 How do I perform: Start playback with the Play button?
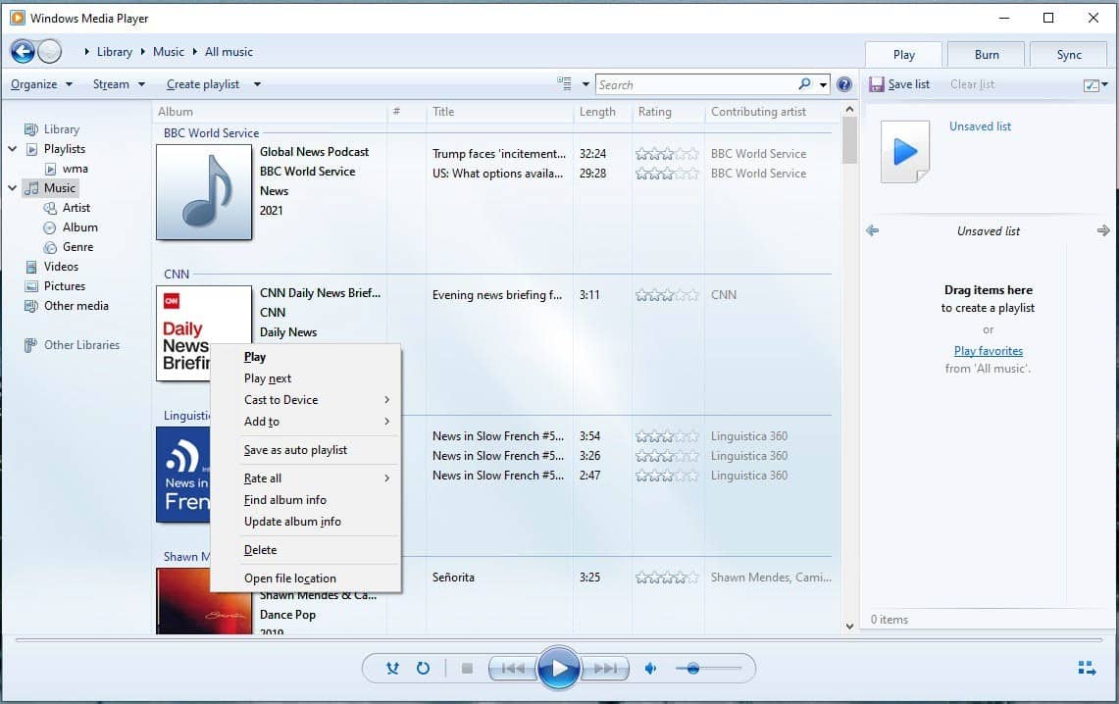(x=558, y=669)
